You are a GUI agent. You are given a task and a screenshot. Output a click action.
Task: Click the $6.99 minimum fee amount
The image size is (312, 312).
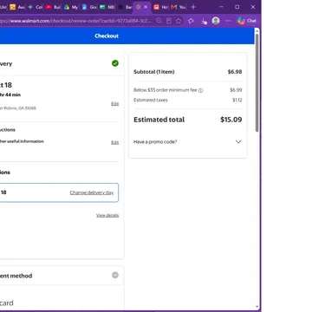[x=236, y=90]
